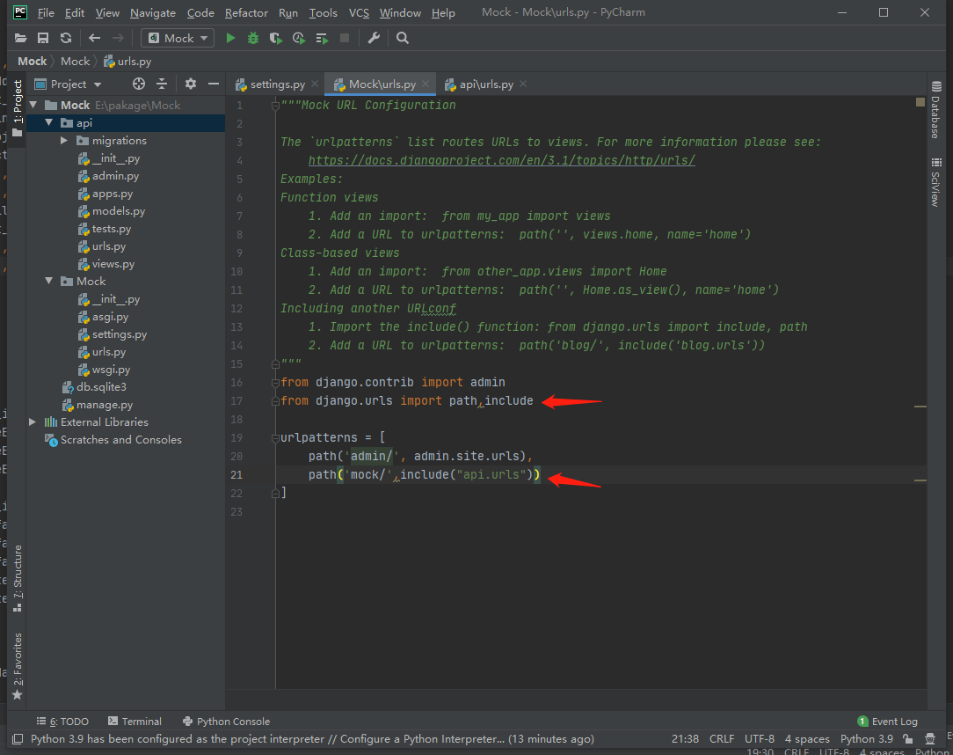
Task: Click the tool window toggle icon in status bar
Action: [x=18, y=739]
